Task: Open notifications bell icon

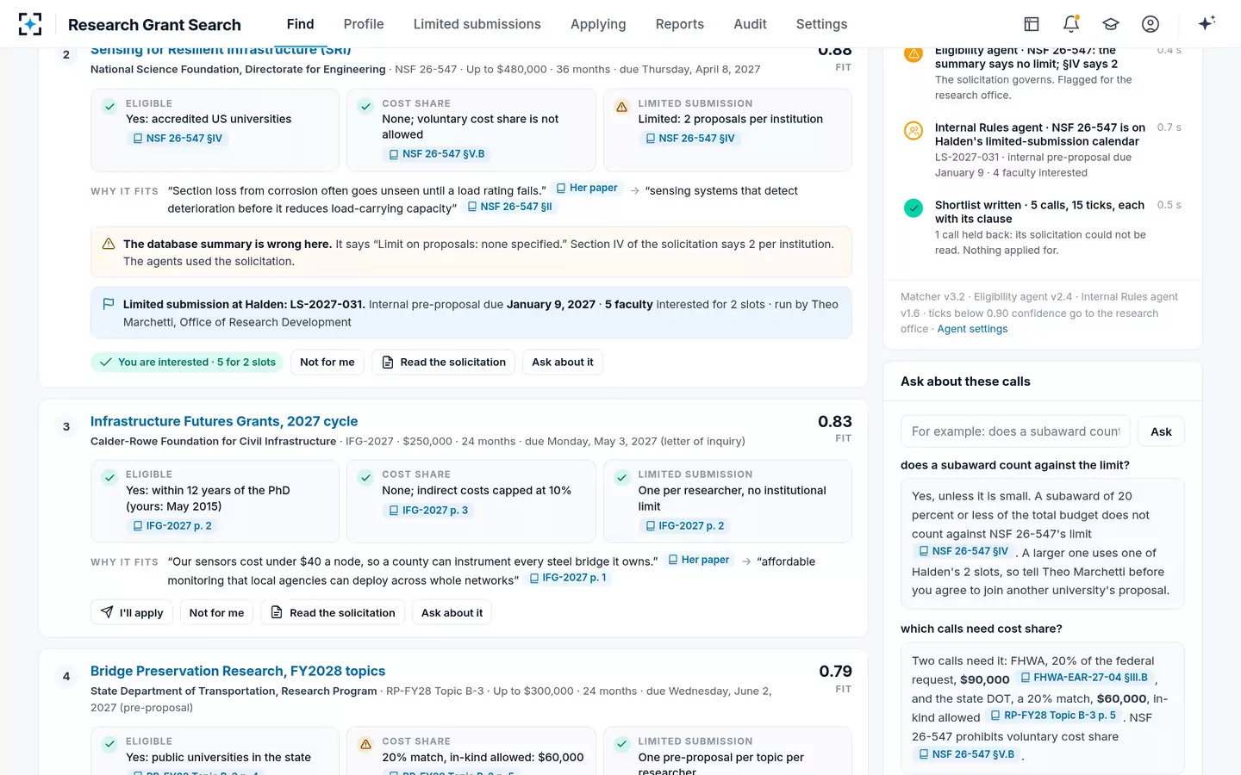Action: pos(1071,24)
